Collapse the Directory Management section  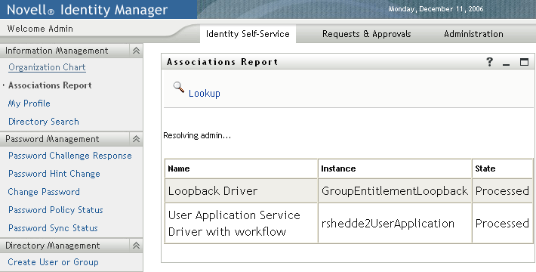136,246
